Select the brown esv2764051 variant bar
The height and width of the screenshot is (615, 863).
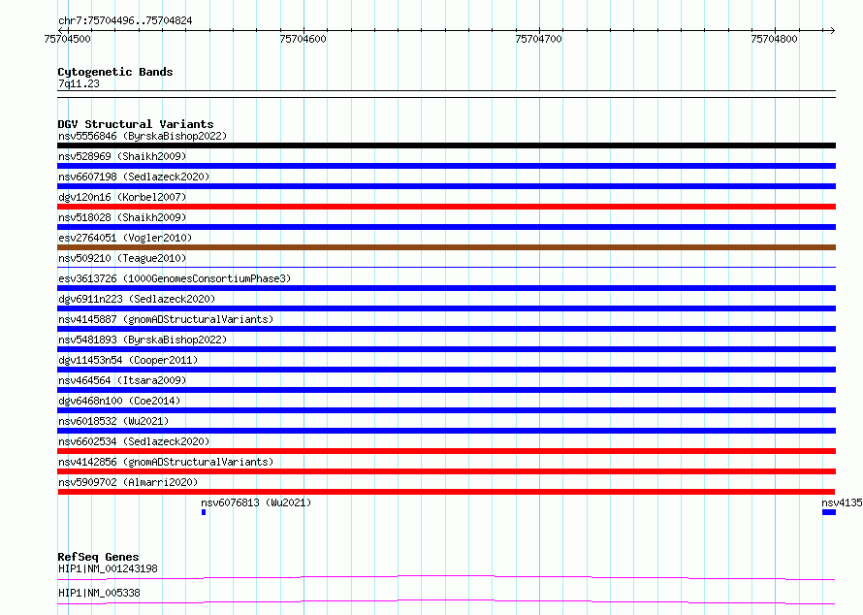[x=446, y=247]
